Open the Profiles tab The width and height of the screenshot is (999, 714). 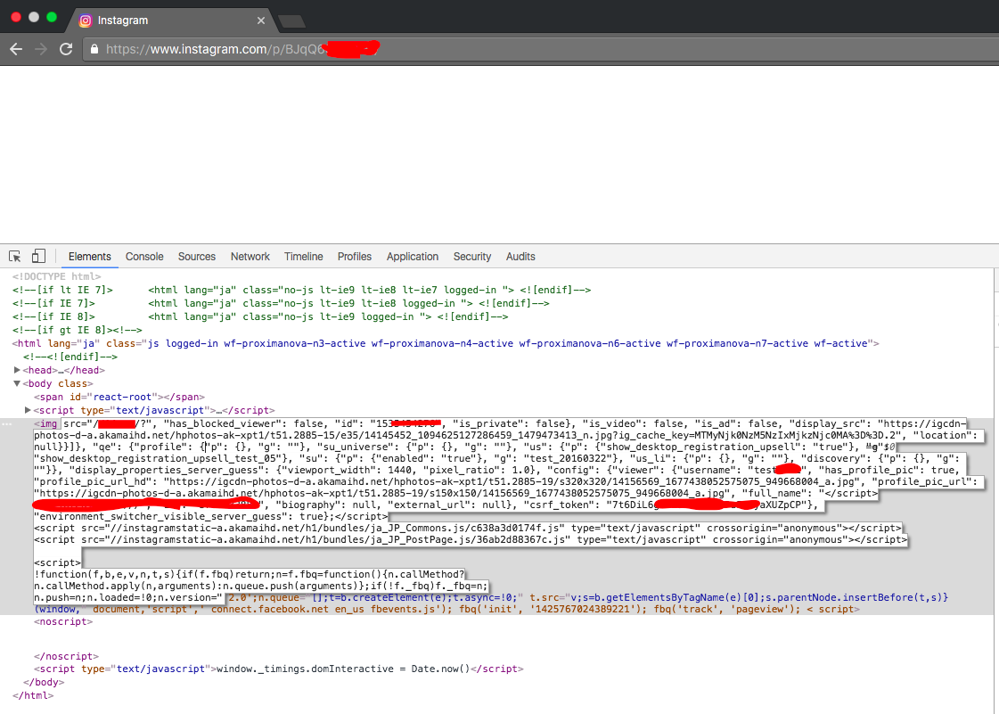coord(354,257)
